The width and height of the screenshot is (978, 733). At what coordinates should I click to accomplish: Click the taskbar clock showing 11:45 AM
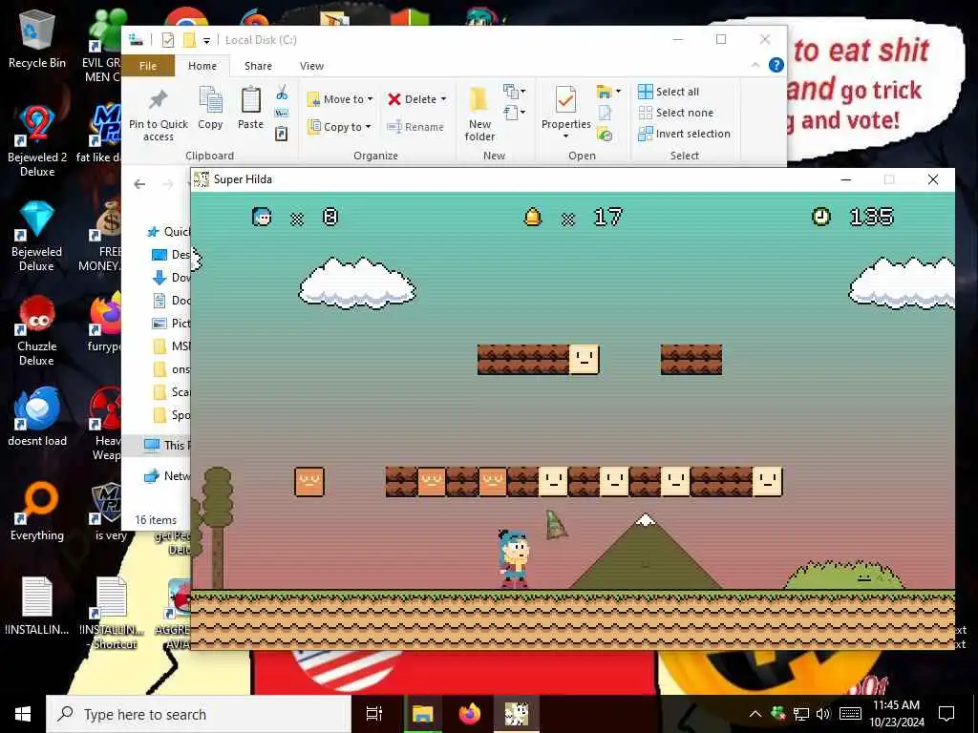[x=896, y=714]
